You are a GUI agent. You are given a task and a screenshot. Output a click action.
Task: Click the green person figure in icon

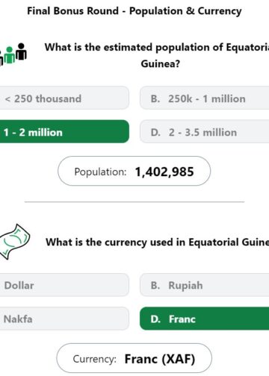click(x=10, y=55)
